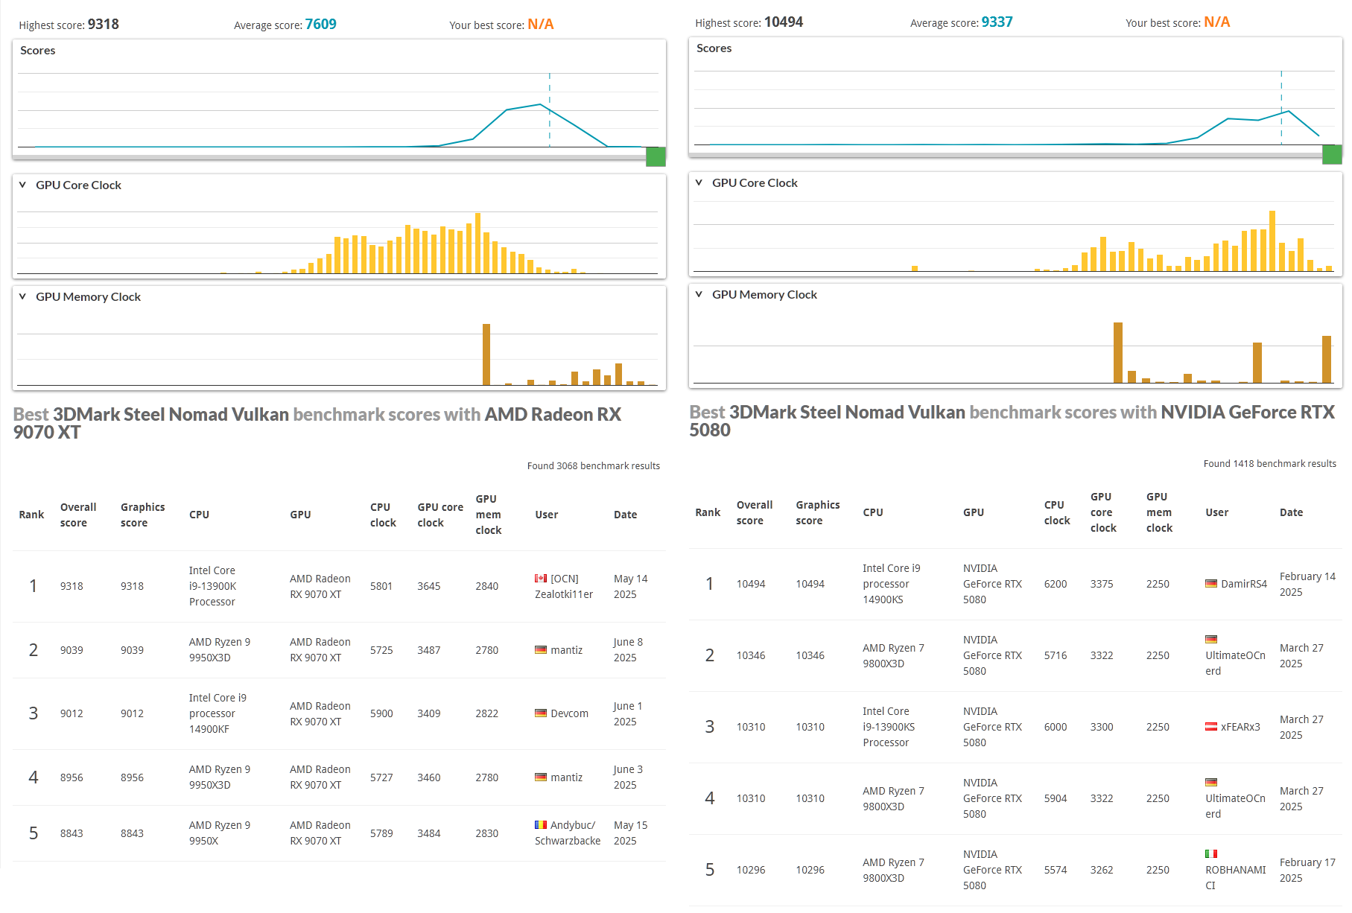This screenshot has width=1352, height=913.
Task: Click German flag beside DamirRS4
Action: (x=1211, y=584)
